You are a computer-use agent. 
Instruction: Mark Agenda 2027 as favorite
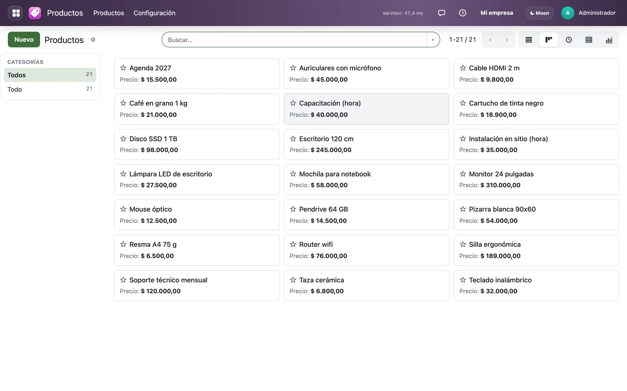click(123, 68)
